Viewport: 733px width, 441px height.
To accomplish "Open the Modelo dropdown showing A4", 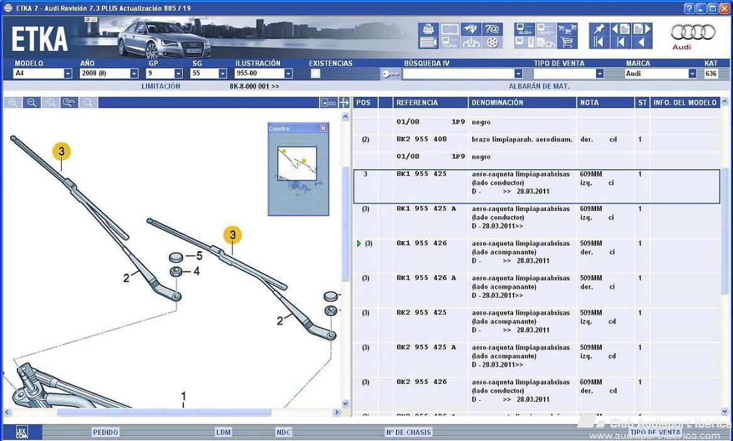I will pos(68,73).
